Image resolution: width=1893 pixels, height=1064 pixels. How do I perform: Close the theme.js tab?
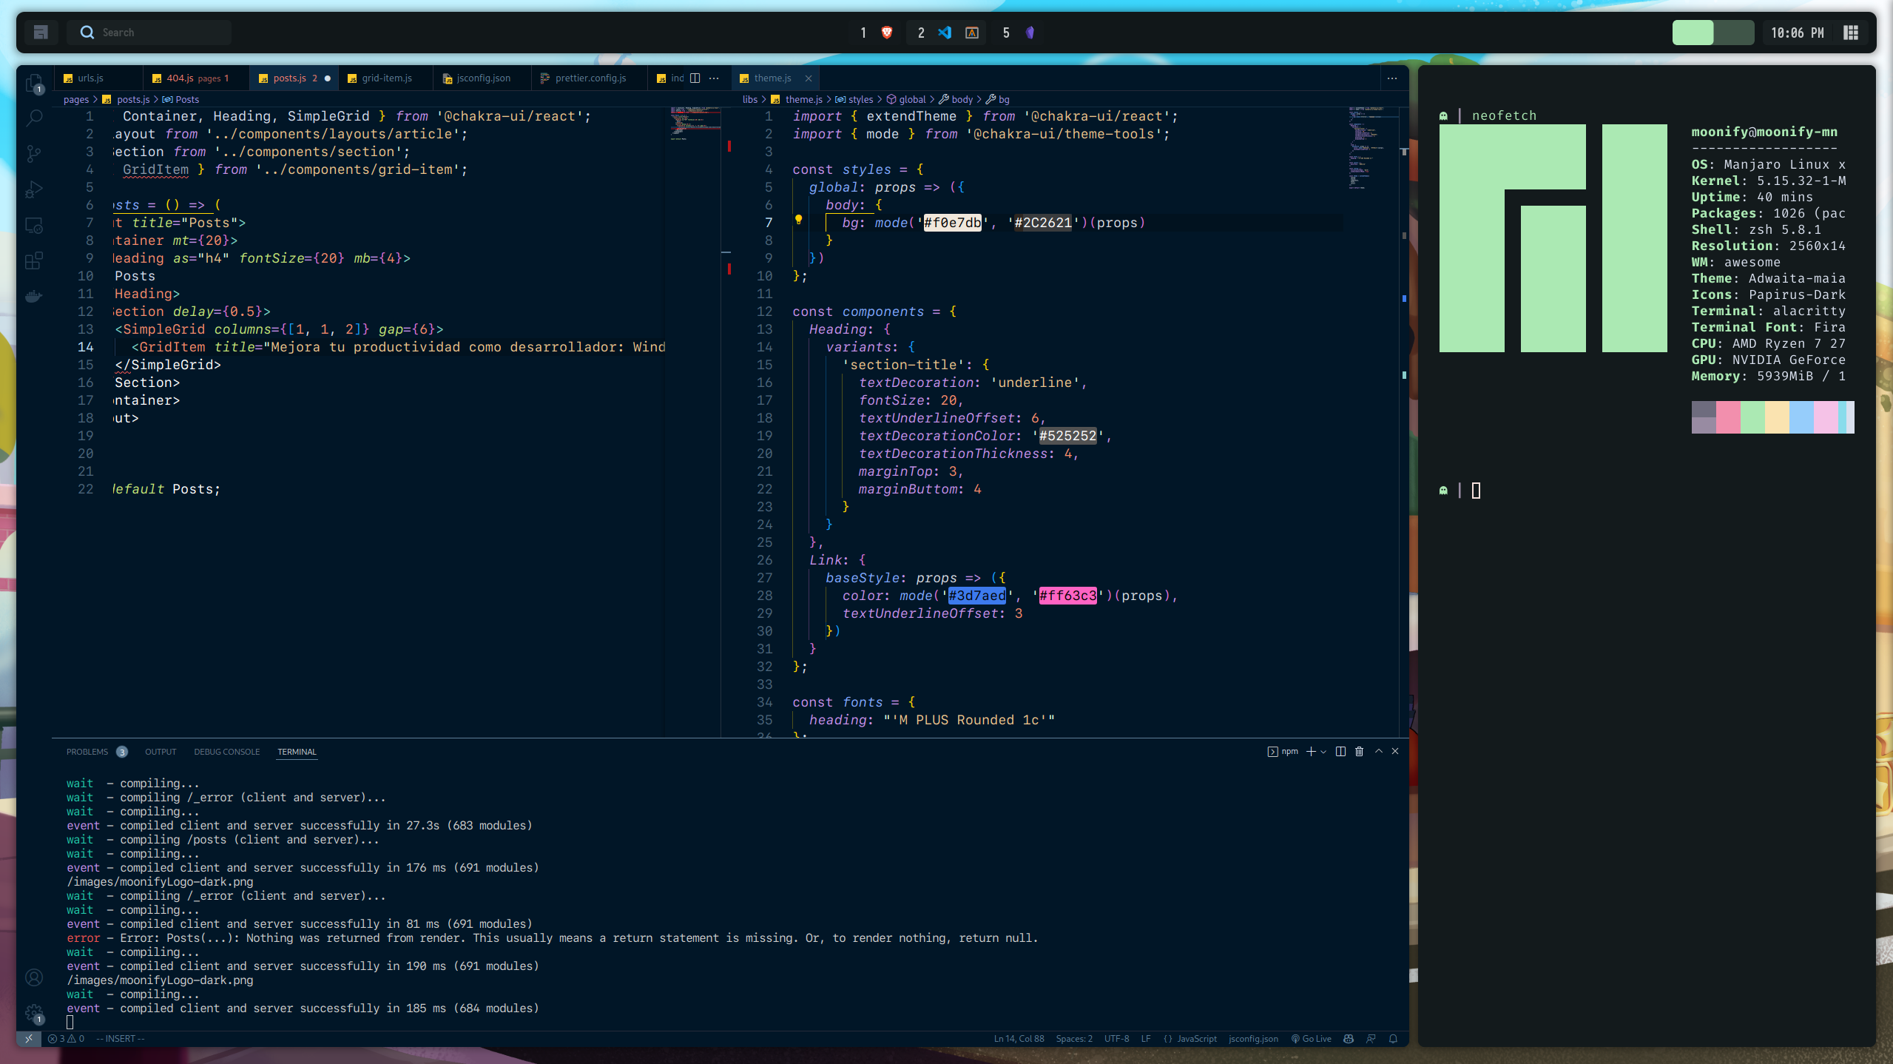pos(809,78)
